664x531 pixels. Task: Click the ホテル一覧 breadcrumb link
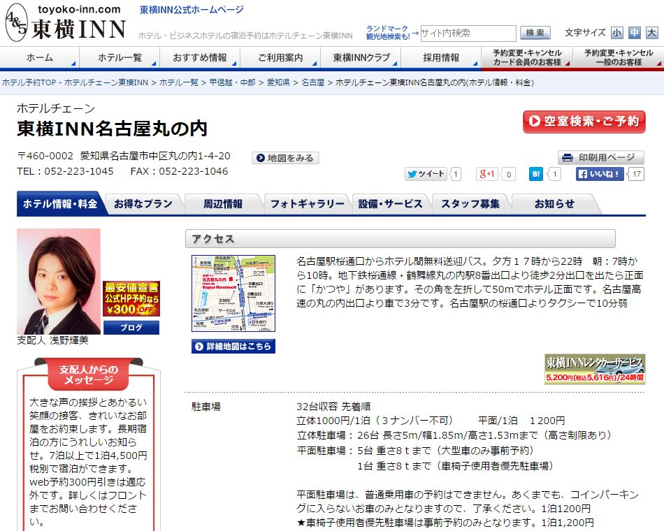(x=179, y=82)
